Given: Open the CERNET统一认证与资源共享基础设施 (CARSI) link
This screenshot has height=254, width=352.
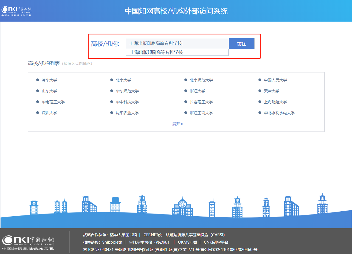Looking at the screenshot, I should (184, 235).
